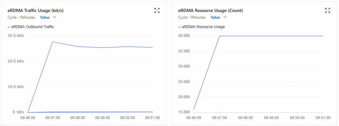
Task: Click the 25.000 axis label
Action: 184,82
